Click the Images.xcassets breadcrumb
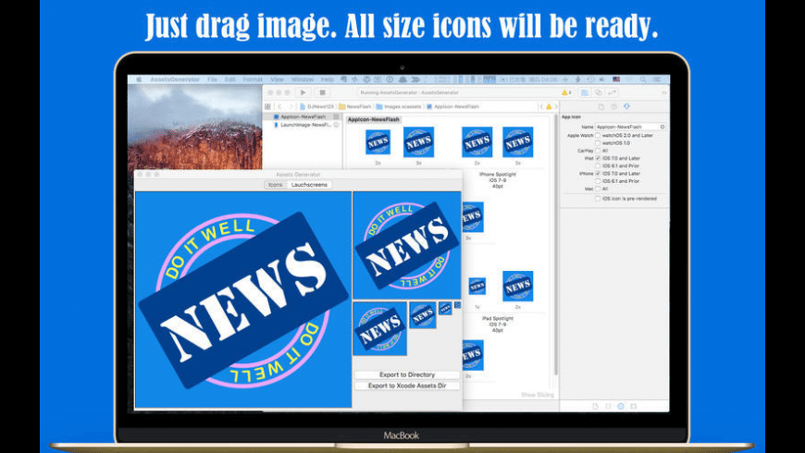 (399, 106)
